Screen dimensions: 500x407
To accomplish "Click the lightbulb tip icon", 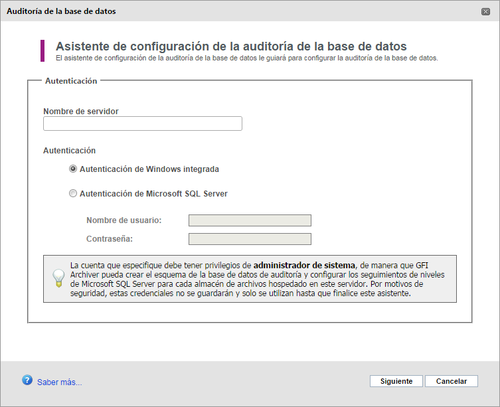I will (x=59, y=278).
